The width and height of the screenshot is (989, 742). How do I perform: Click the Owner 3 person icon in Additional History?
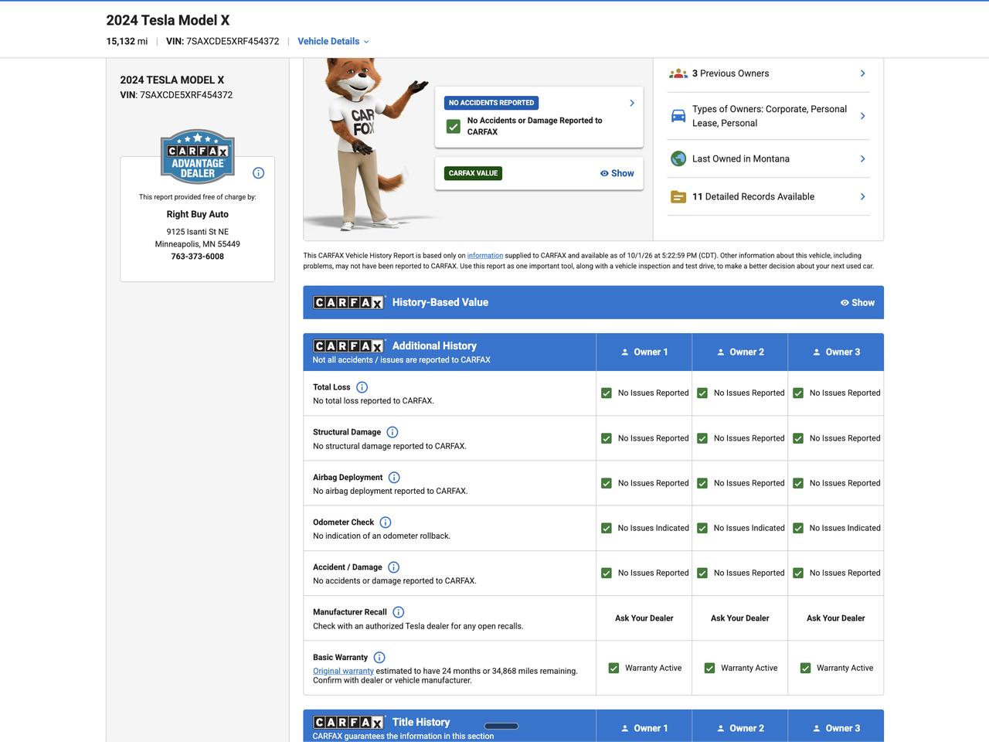click(x=817, y=352)
